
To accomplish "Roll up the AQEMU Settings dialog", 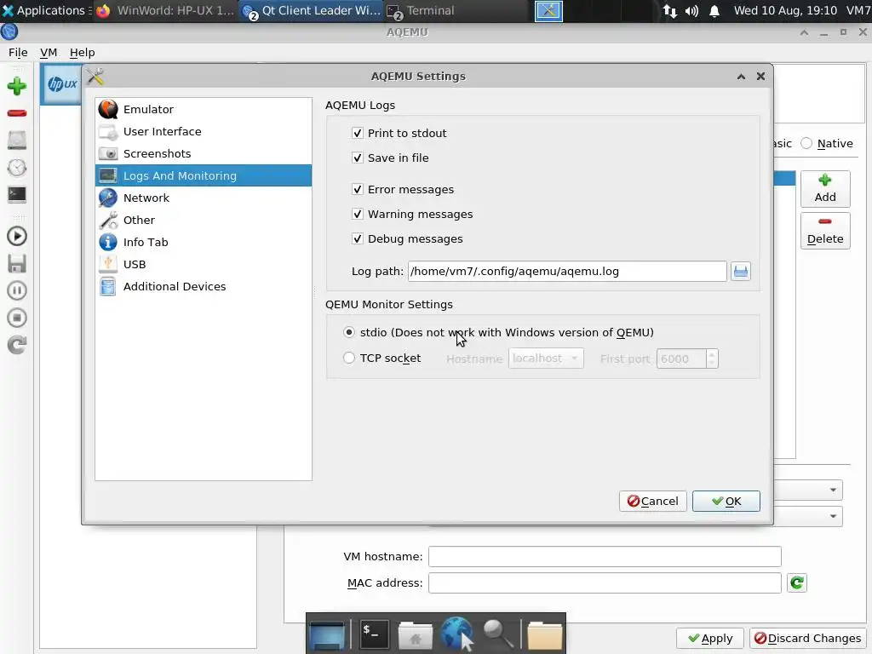I will 741,77.
